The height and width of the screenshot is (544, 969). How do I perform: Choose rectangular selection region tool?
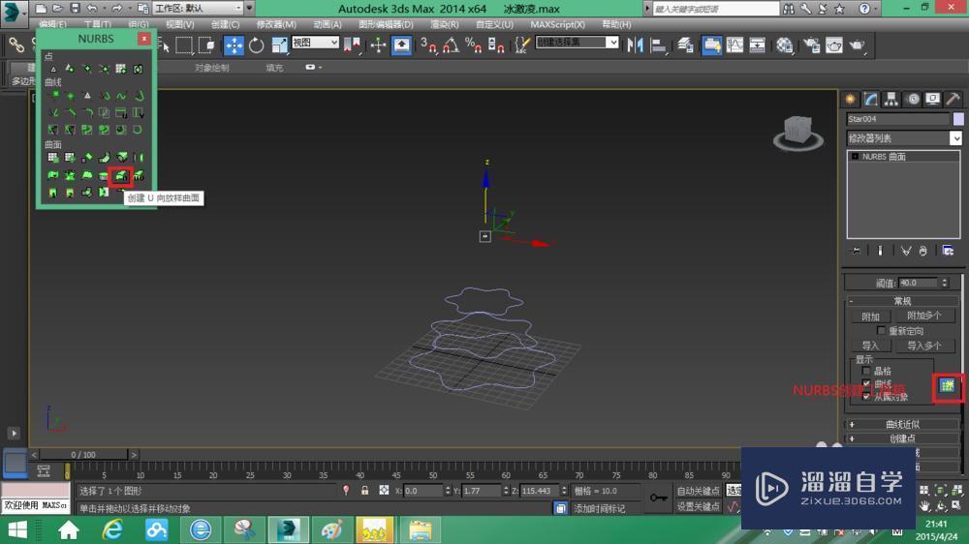click(184, 45)
